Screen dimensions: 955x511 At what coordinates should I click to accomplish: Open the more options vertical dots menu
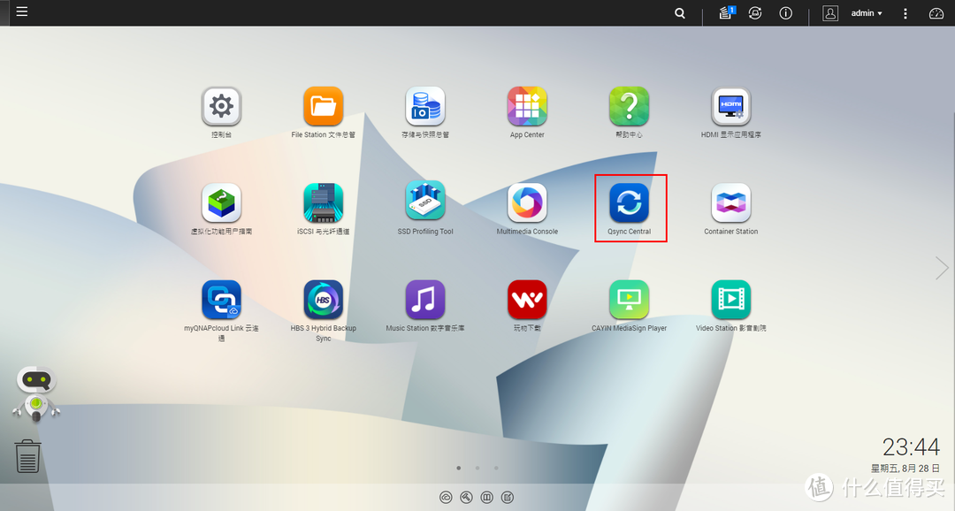coord(905,12)
